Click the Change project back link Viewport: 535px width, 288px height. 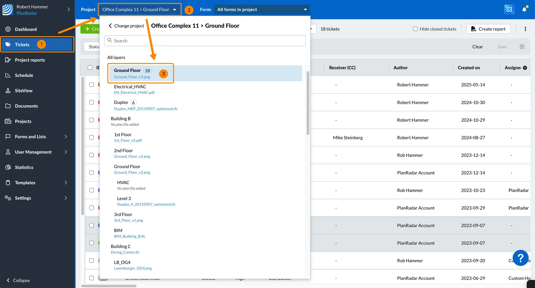[126, 26]
